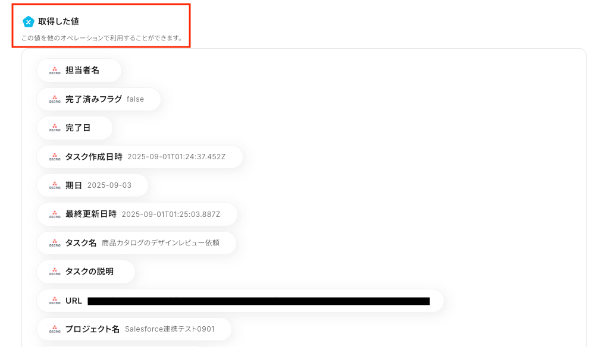Click the Asana icon in タスク名 chip

(x=55, y=244)
